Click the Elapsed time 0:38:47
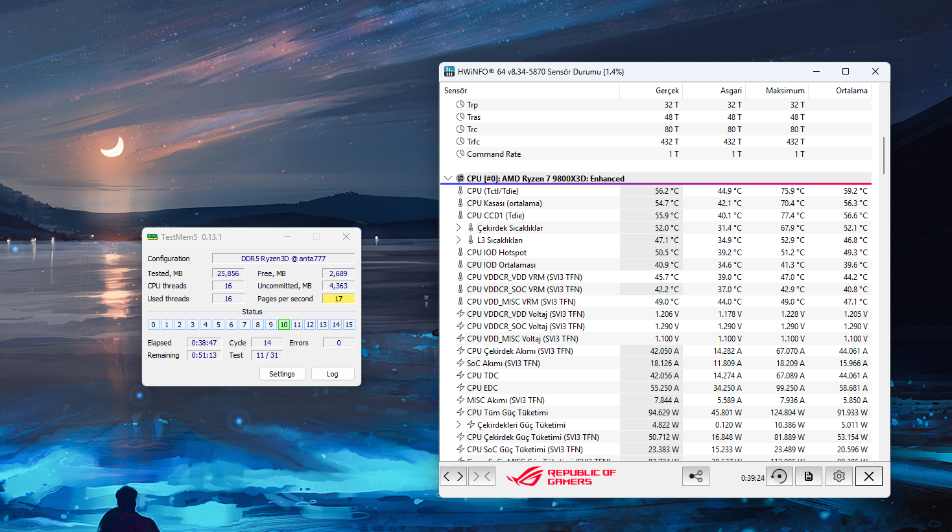This screenshot has height=532, width=952. click(204, 343)
